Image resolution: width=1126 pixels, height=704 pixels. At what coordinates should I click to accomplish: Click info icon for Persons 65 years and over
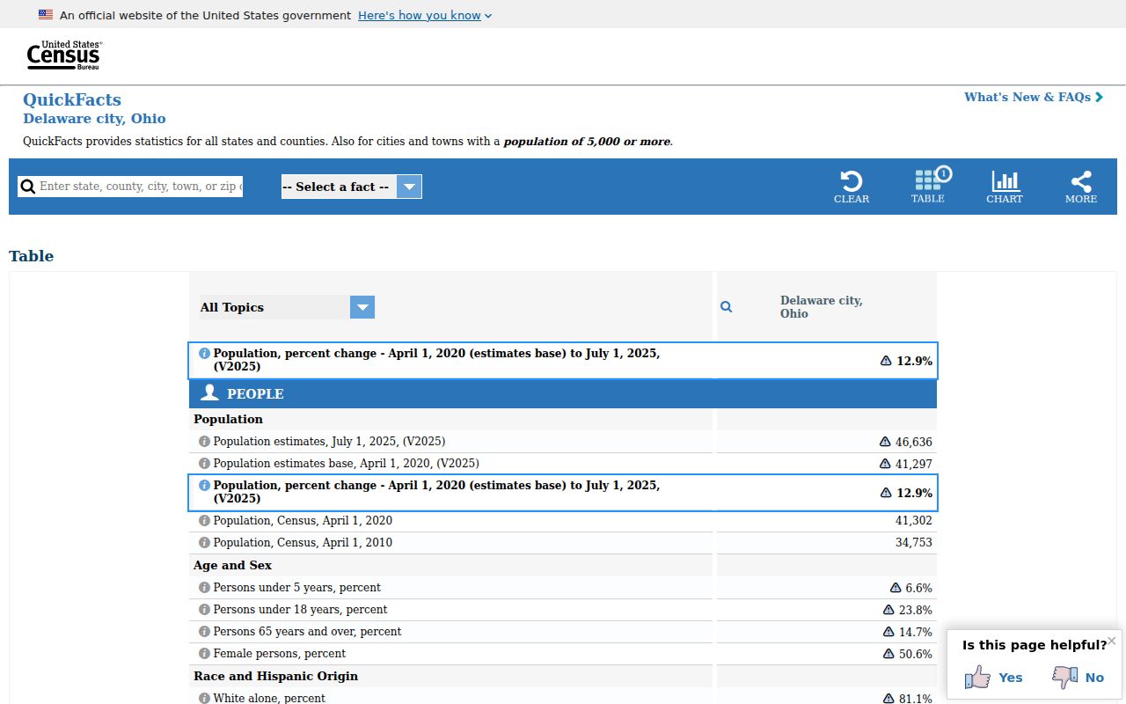(x=204, y=631)
